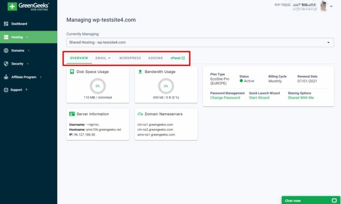Click the IP address 96.127.186.50
The height and width of the screenshot is (204, 341).
point(84,135)
